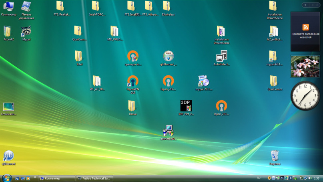Click the Bluetooth tray icon
Screen dimensions: 323x182
click(291, 178)
